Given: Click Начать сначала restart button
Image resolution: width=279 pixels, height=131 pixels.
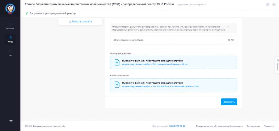Looking at the screenshot, I should tap(80, 22).
